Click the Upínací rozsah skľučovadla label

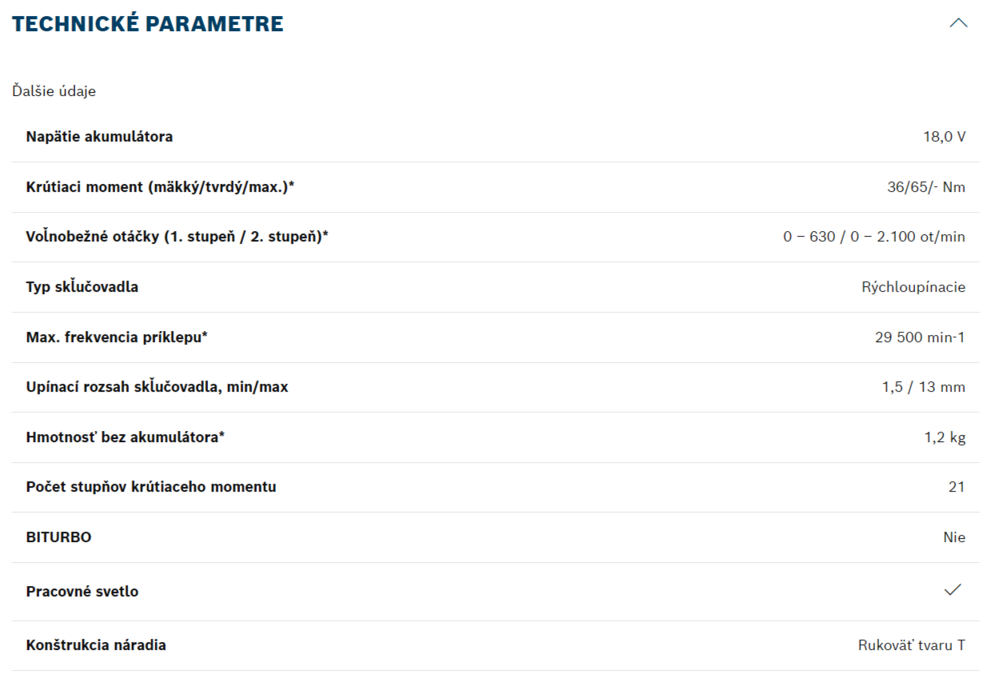point(158,387)
